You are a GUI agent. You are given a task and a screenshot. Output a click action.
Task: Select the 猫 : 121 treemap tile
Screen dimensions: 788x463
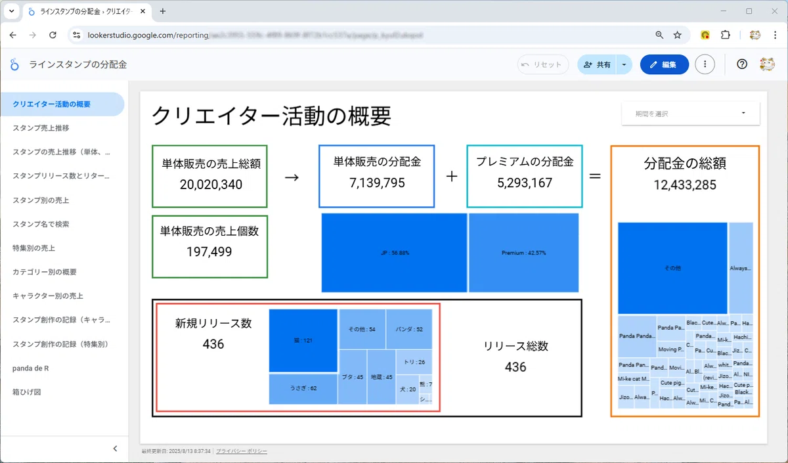click(x=303, y=340)
